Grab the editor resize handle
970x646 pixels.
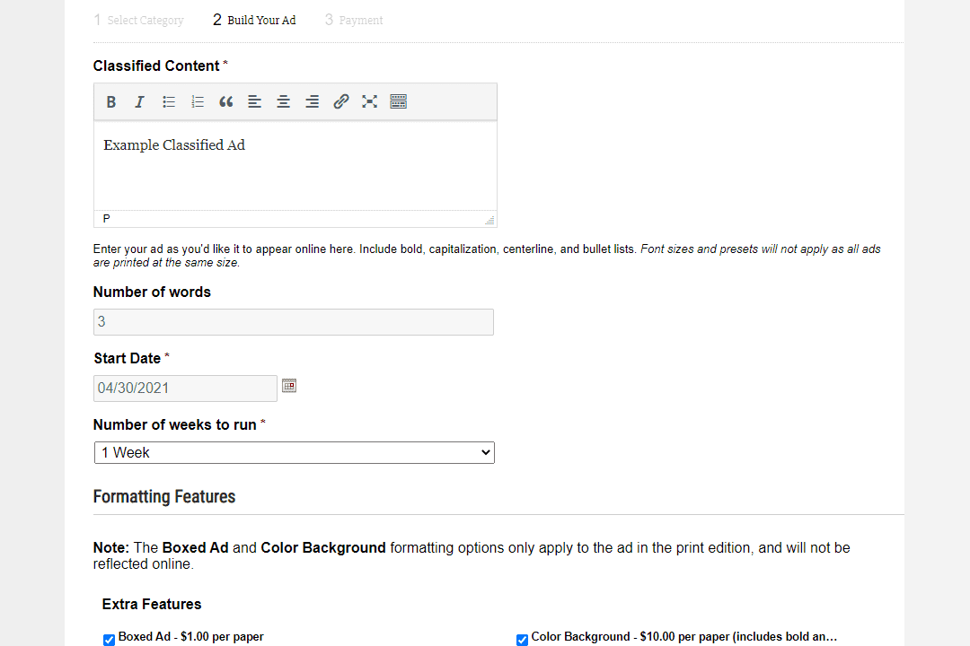(x=490, y=220)
